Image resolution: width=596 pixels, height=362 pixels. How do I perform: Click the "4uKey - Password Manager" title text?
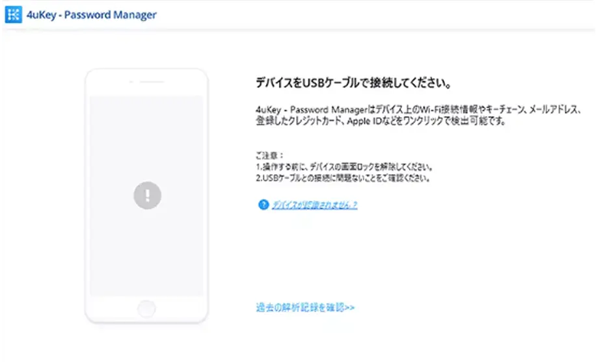(91, 15)
